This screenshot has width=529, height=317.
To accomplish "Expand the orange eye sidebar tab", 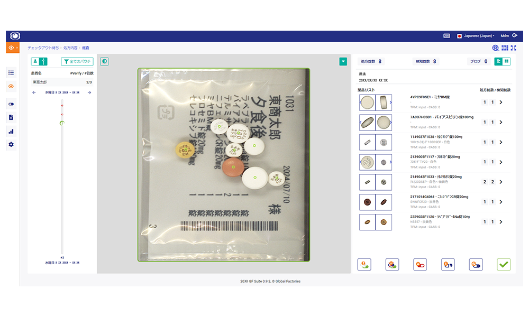I will click(13, 48).
